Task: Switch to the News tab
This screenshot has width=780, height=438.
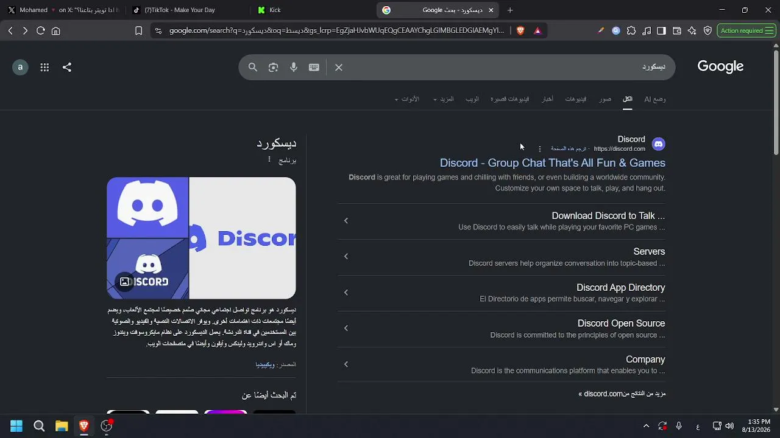Action: point(548,99)
